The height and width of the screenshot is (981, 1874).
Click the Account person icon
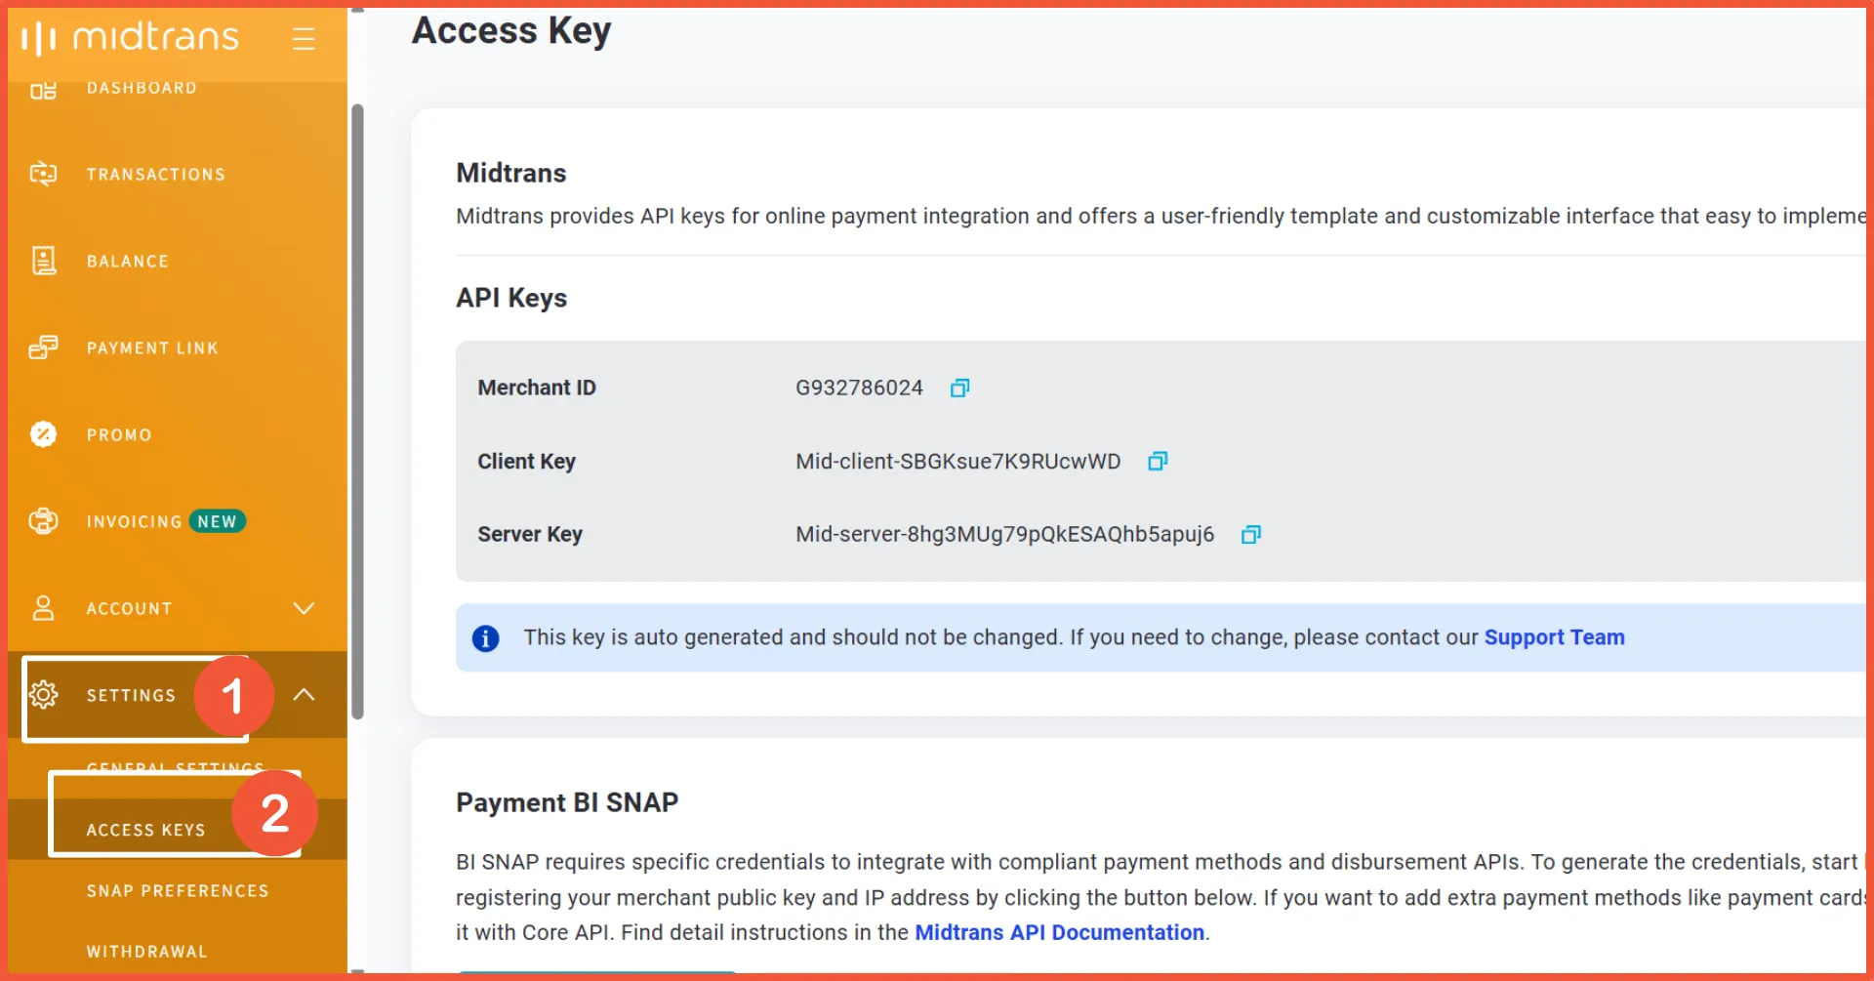[44, 608]
